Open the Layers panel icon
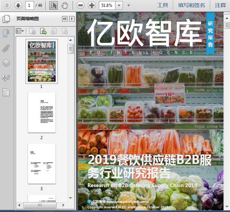The height and width of the screenshot is (212, 230). click(6, 63)
